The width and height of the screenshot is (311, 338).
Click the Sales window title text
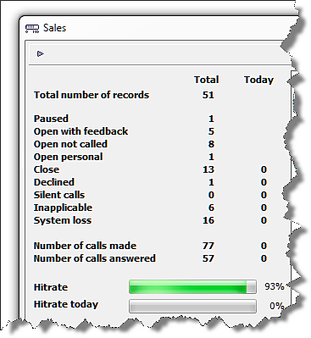(55, 28)
